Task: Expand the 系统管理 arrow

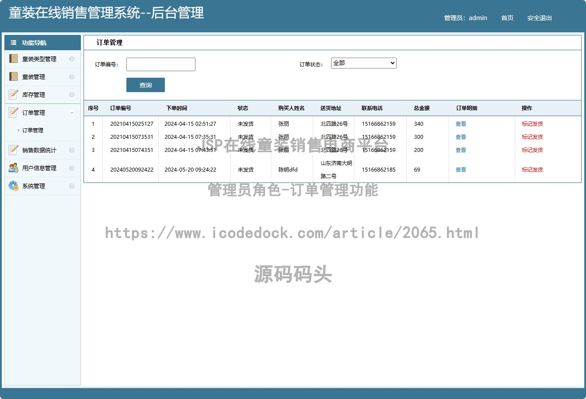Action: click(72, 186)
